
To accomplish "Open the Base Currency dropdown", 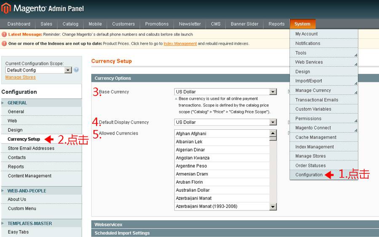I will point(273,92).
